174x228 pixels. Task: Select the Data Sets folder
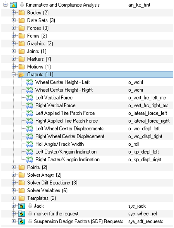tap(41, 20)
